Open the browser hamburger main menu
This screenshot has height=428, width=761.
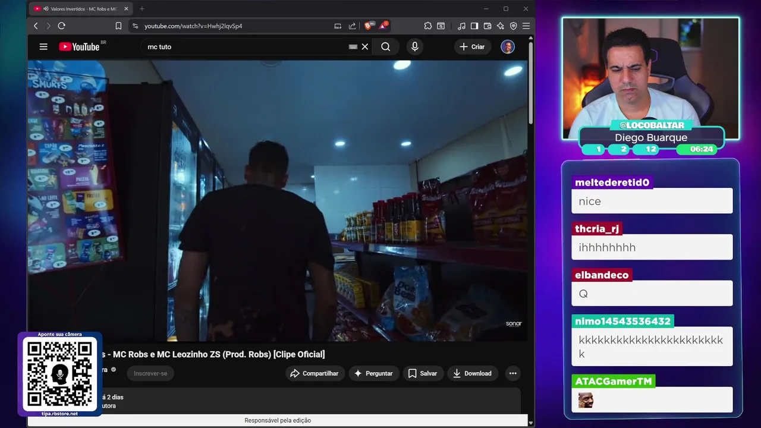pyautogui.click(x=526, y=26)
